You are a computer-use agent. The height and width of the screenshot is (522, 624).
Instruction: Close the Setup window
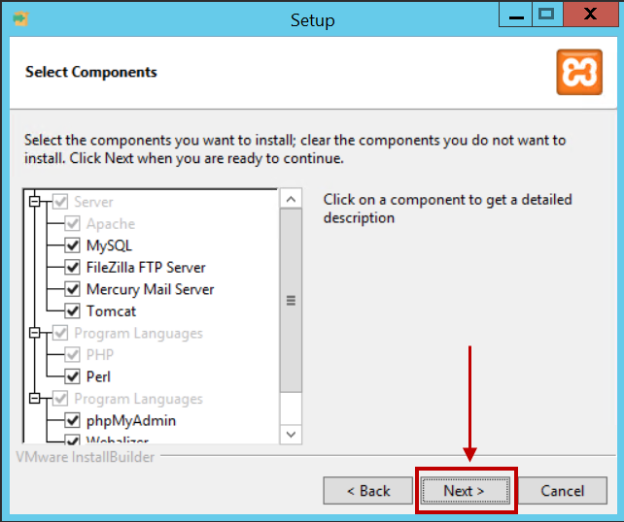pyautogui.click(x=591, y=15)
